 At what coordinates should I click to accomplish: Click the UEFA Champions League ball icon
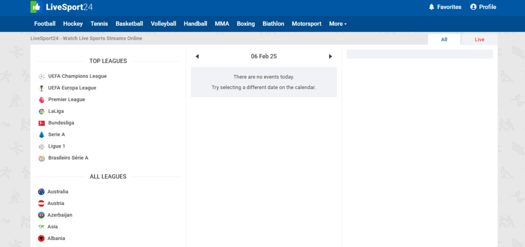coord(42,76)
